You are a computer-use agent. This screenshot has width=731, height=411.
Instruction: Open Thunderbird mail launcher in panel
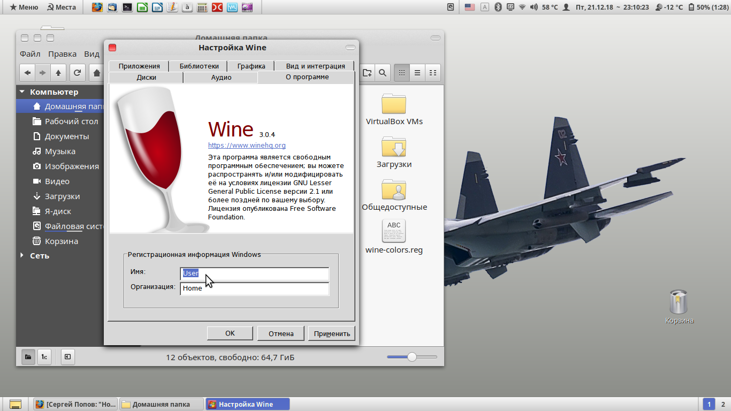pos(112,7)
